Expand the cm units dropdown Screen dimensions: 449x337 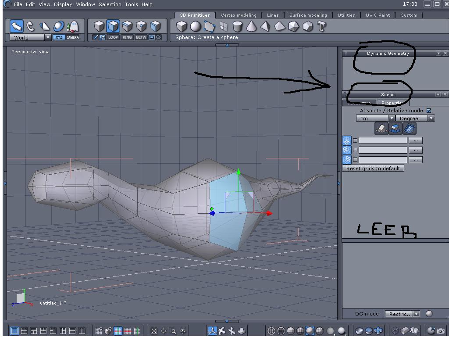[392, 118]
